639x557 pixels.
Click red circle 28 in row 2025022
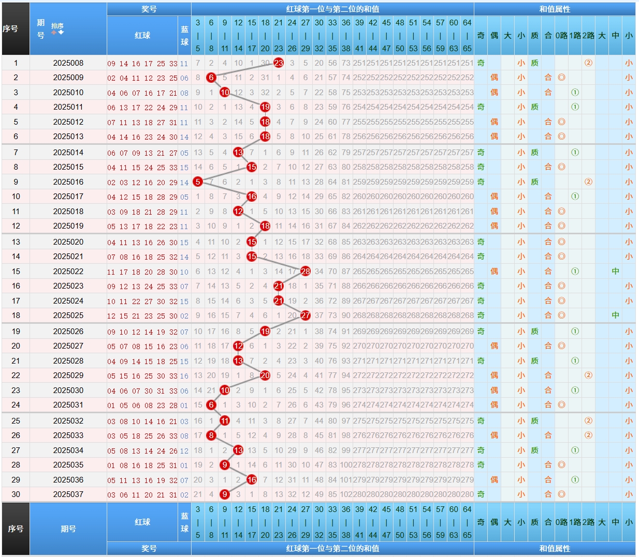click(306, 272)
